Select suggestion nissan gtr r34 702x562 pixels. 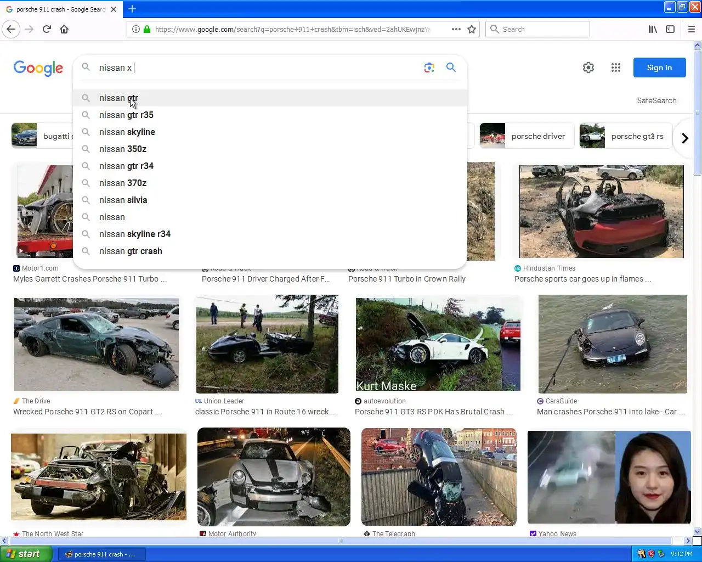pos(270,166)
